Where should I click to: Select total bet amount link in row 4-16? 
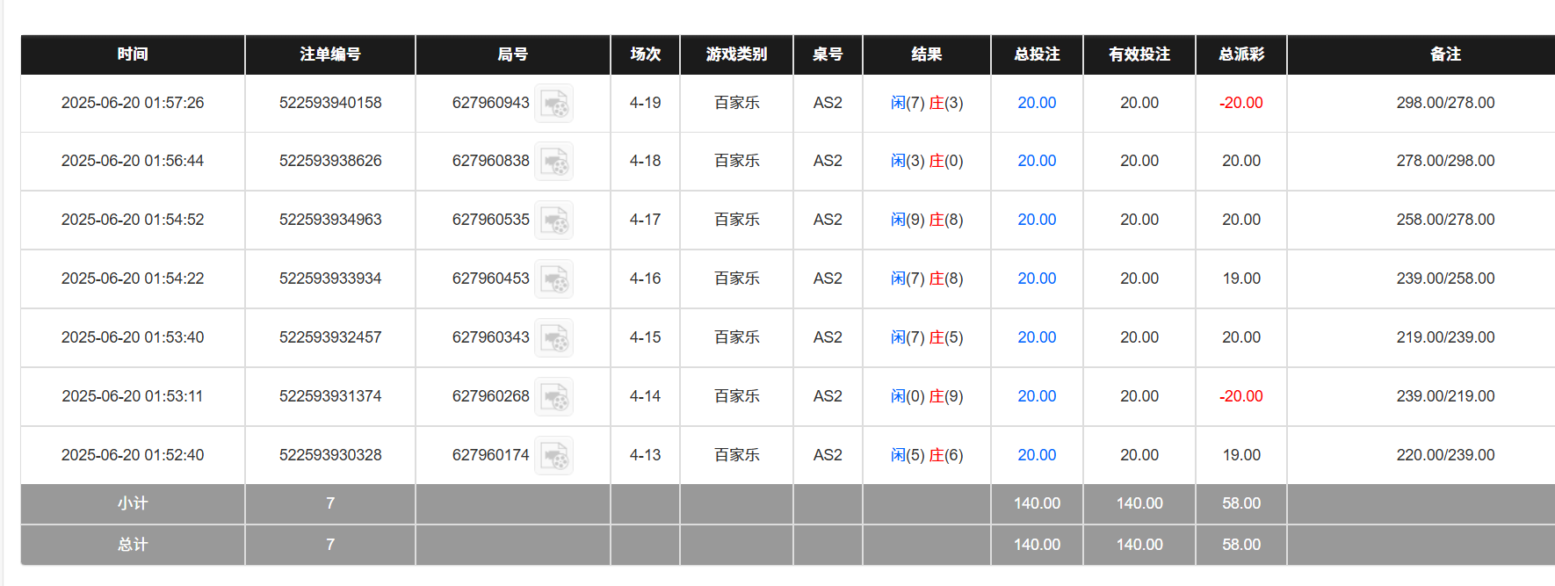coord(1037,279)
